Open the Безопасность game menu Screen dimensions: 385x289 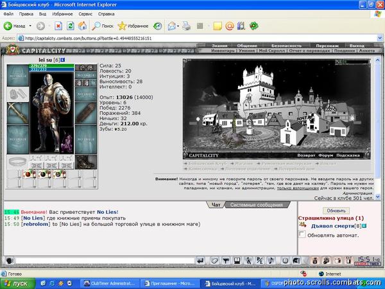286,46
